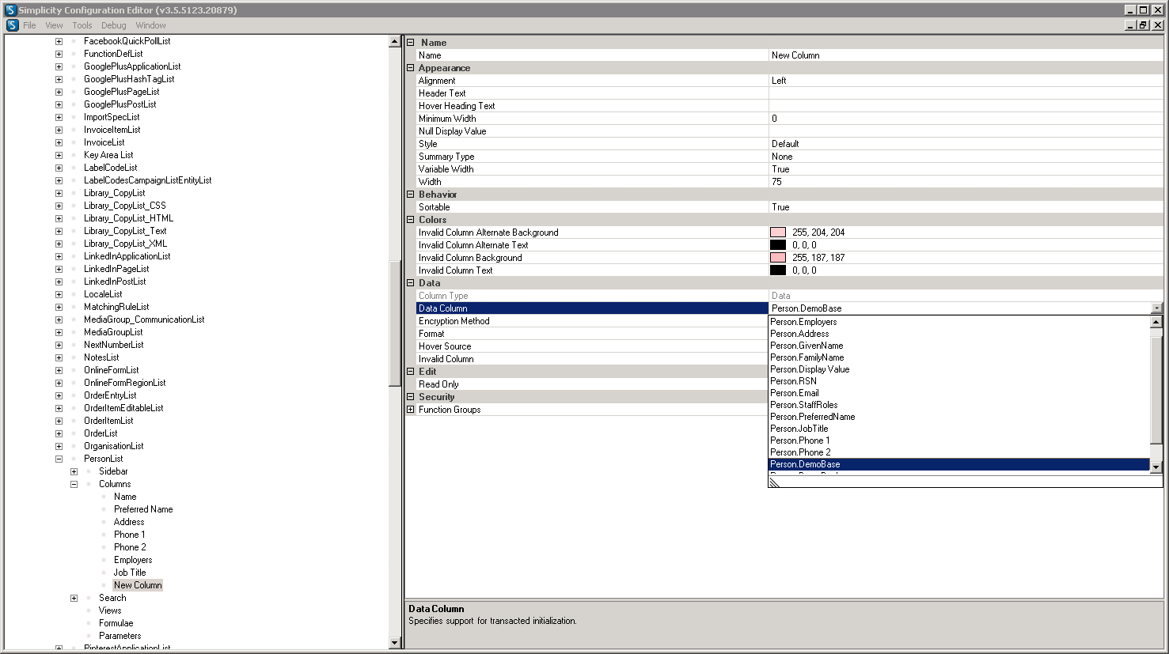
Task: Expand the Function Groups property
Action: pos(411,410)
